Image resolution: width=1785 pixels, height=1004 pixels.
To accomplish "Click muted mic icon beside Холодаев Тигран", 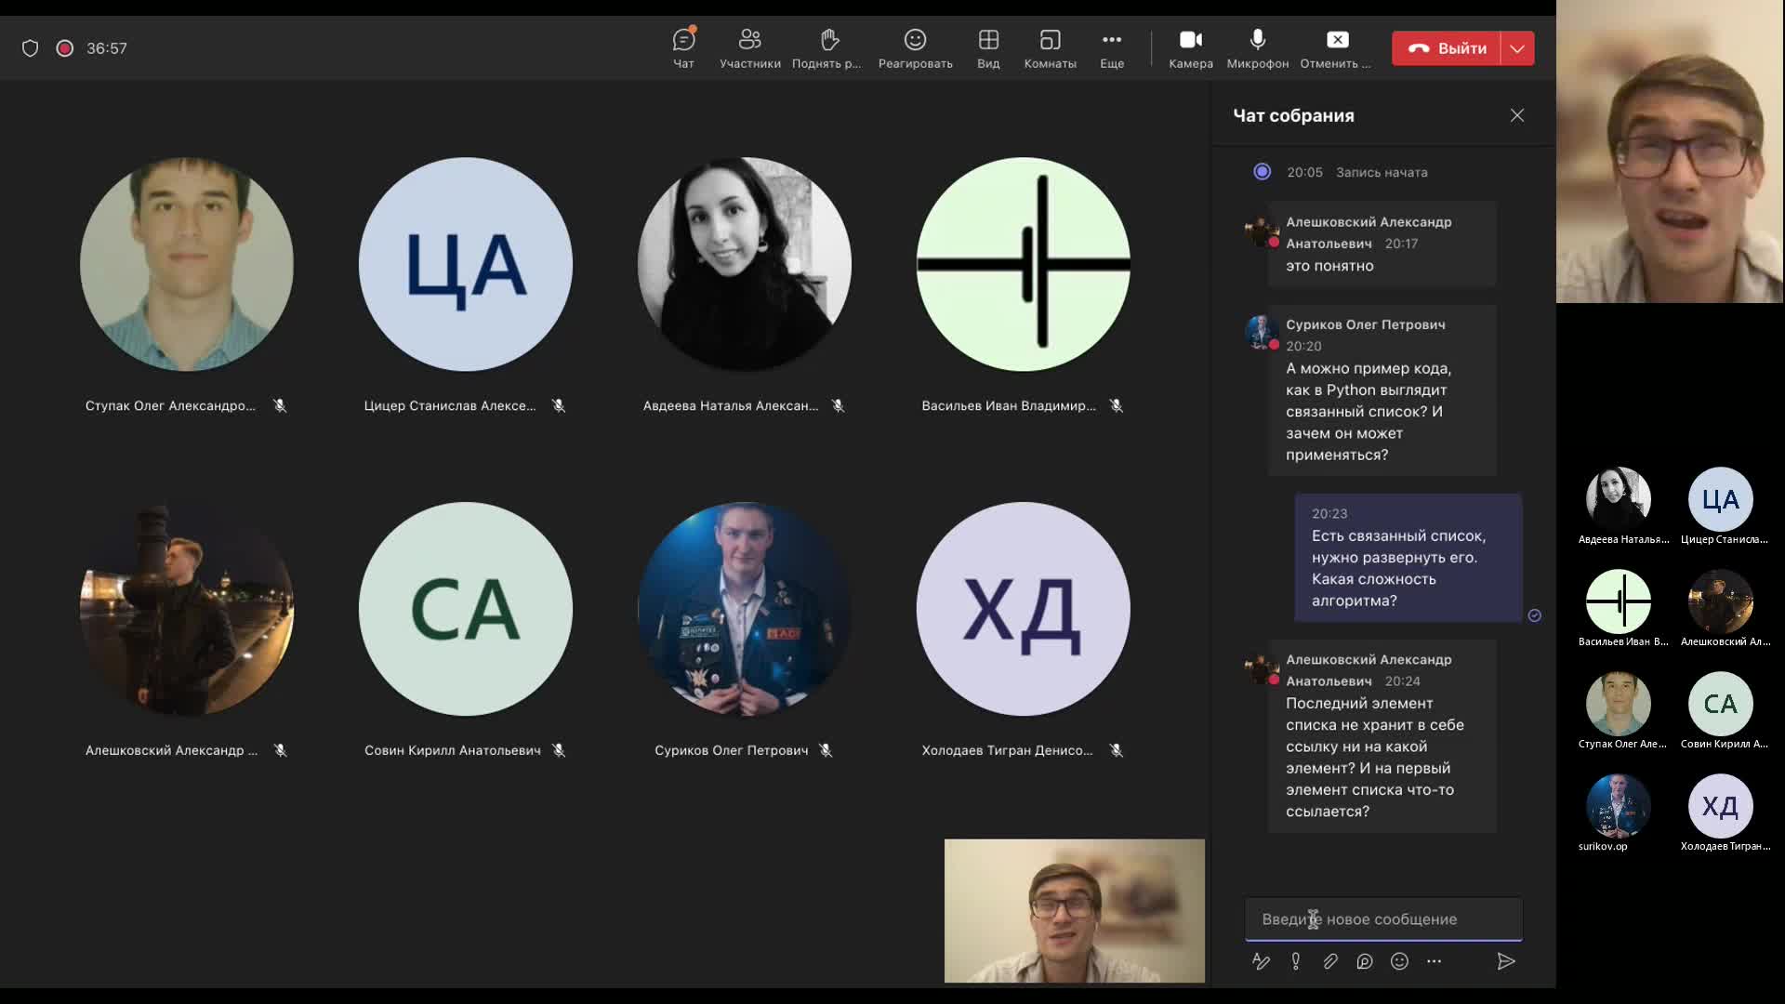I will pos(1117,750).
